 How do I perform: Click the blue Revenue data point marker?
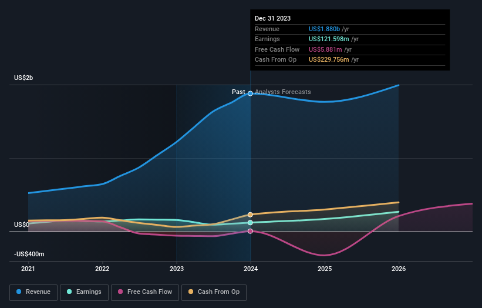click(250, 93)
